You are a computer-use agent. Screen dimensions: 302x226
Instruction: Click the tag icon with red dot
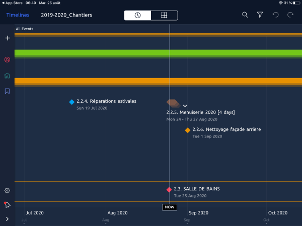click(7, 204)
